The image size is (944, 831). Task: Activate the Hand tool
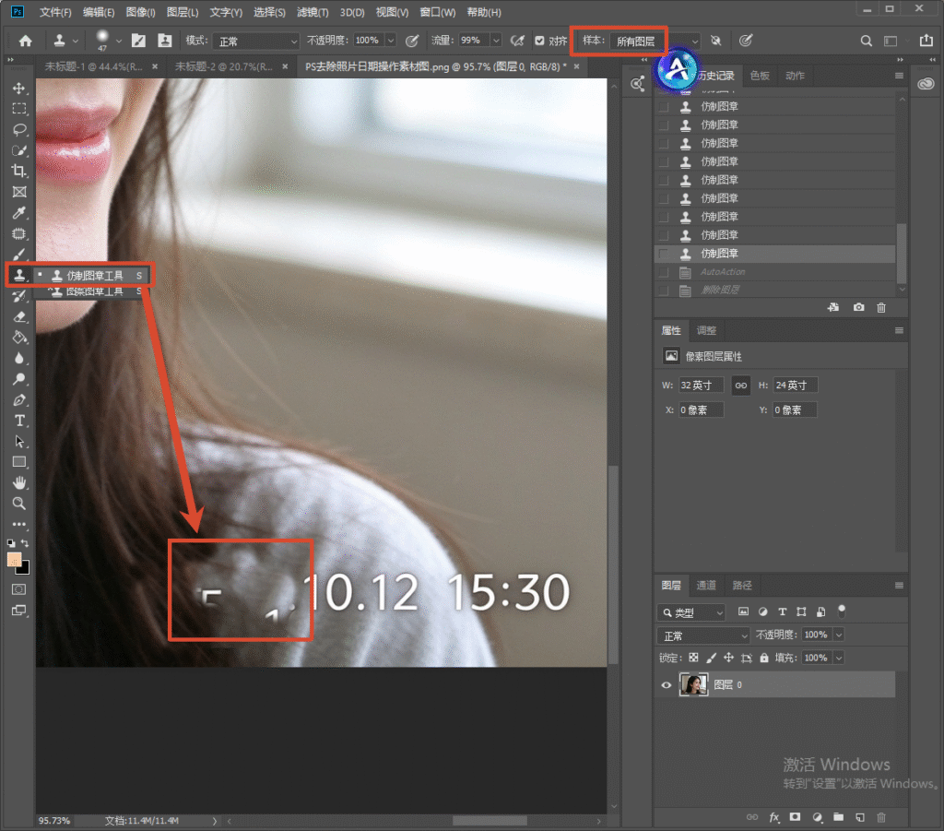tap(19, 483)
